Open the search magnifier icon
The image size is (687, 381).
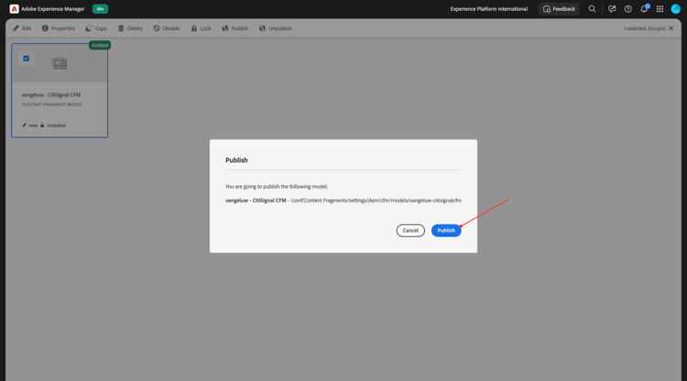click(592, 9)
